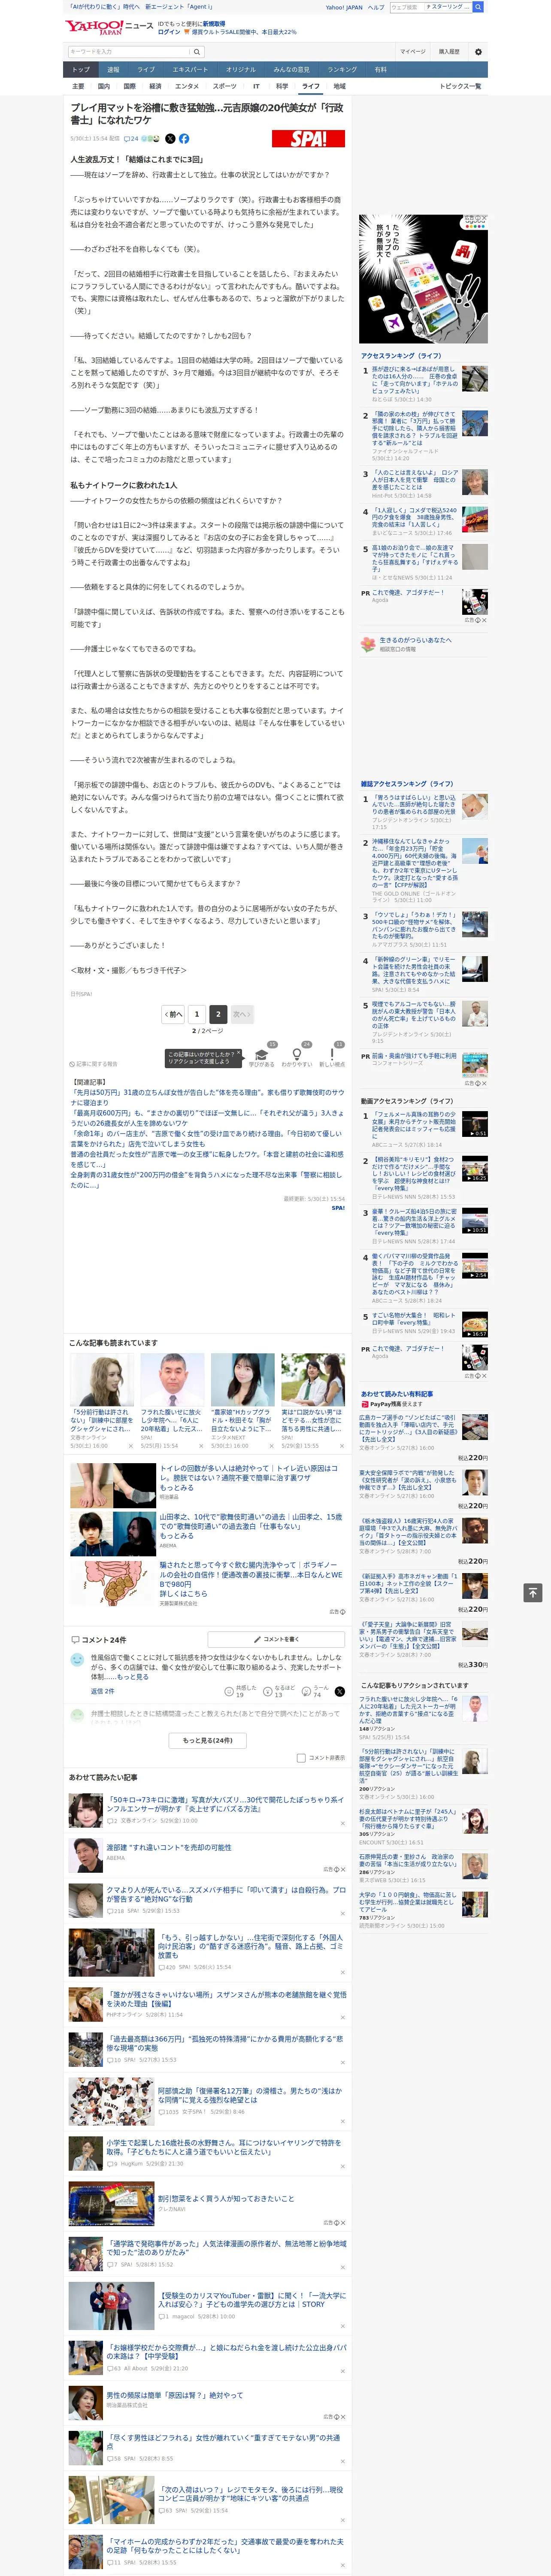Open the 購入履歴 link
The image size is (551, 2576).
(449, 52)
